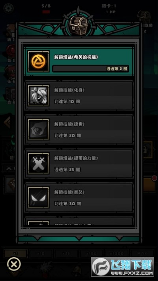The image size is (158, 281).
Task: Click the partially visible bottom reward icon
Action: [38, 223]
